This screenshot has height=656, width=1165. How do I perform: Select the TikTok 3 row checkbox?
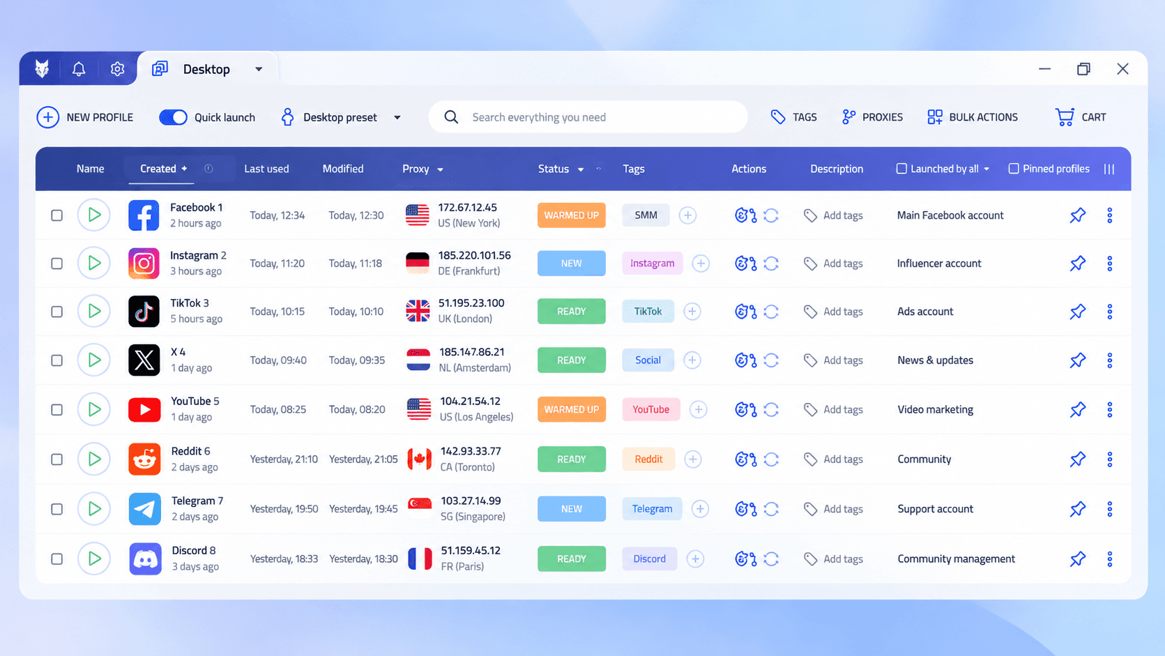[x=57, y=312]
